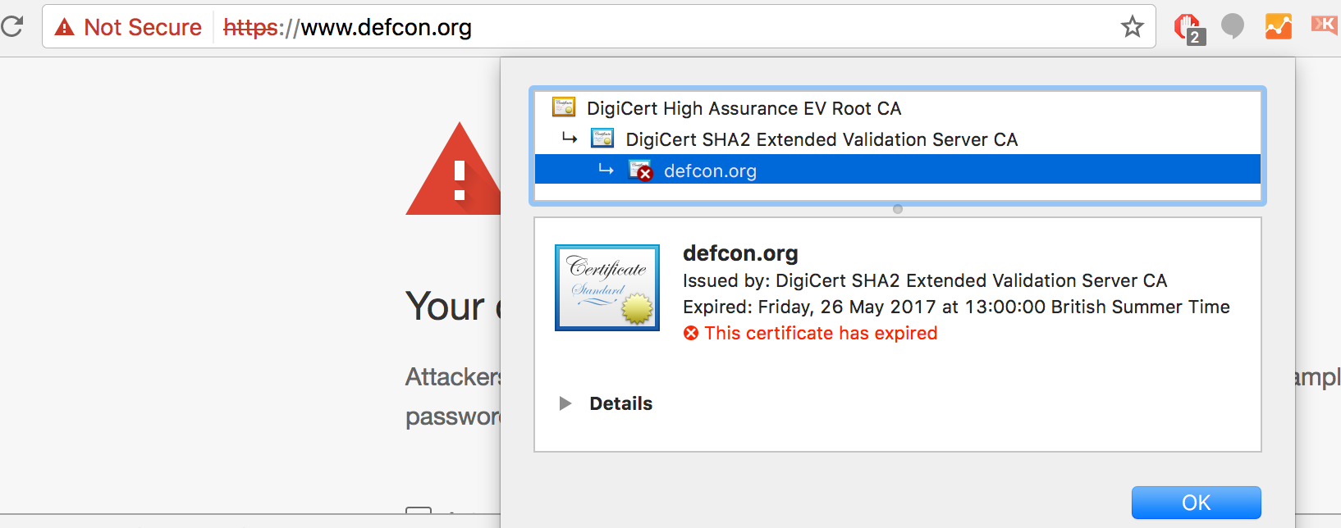Click the arrow before defcon.org entry
Image resolution: width=1341 pixels, height=528 pixels.
click(x=607, y=169)
